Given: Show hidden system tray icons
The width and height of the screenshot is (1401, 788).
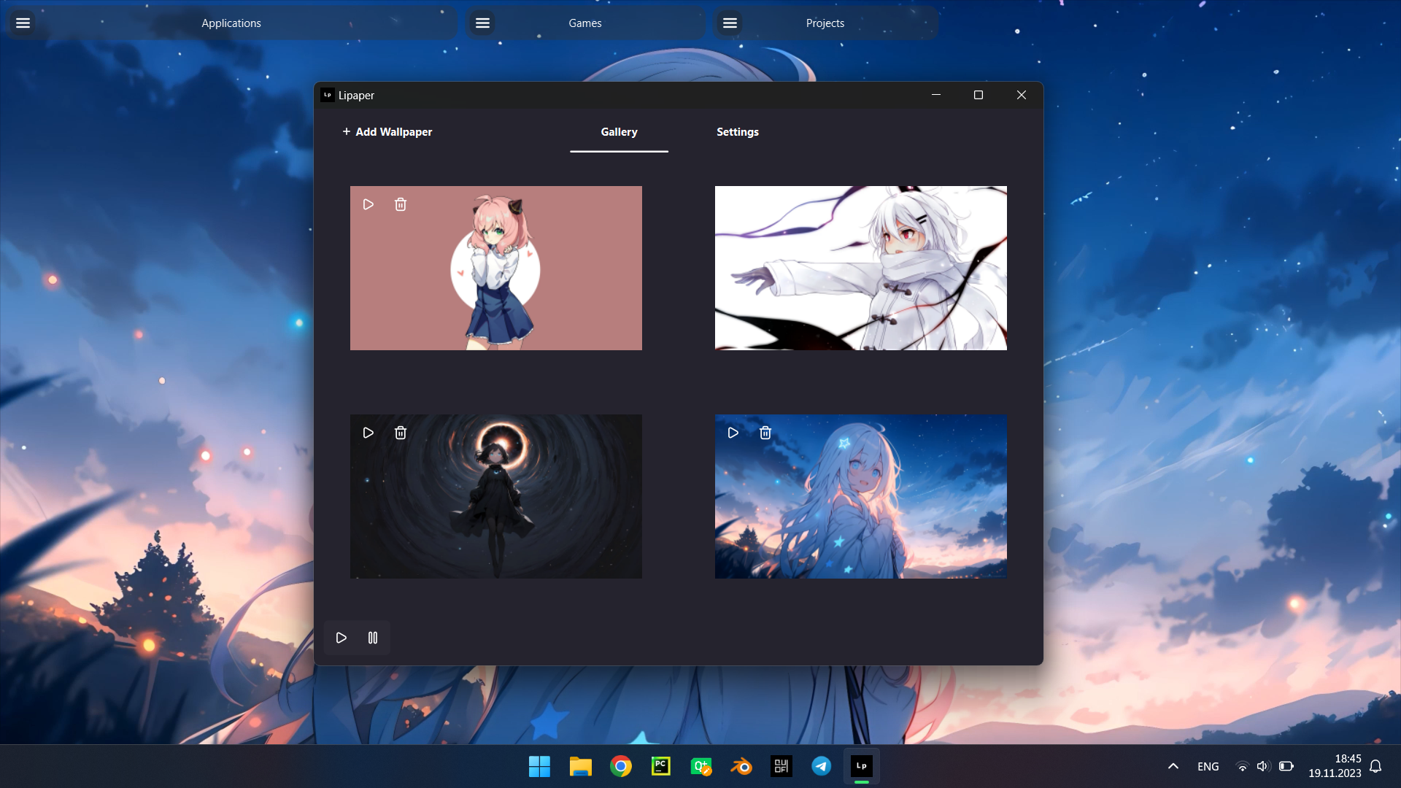Looking at the screenshot, I should pyautogui.click(x=1173, y=766).
